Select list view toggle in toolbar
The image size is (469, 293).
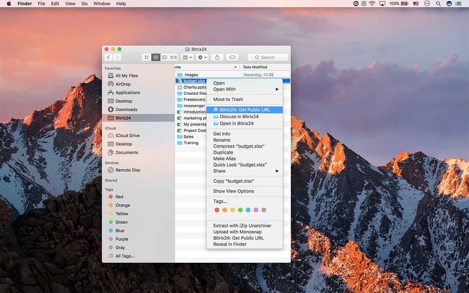point(155,57)
